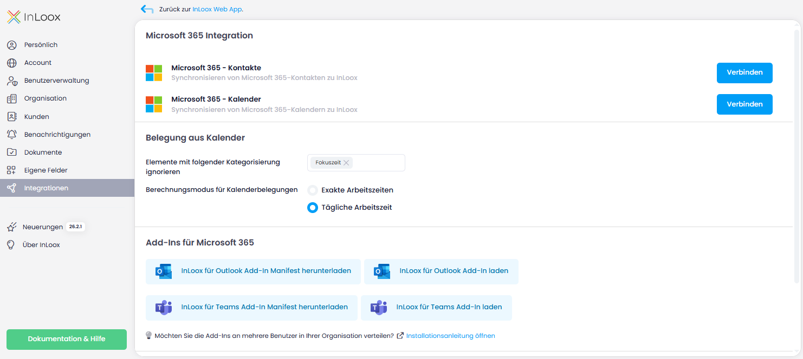Image resolution: width=803 pixels, height=359 pixels.
Task: Click the Organisation building icon
Action: coord(12,98)
